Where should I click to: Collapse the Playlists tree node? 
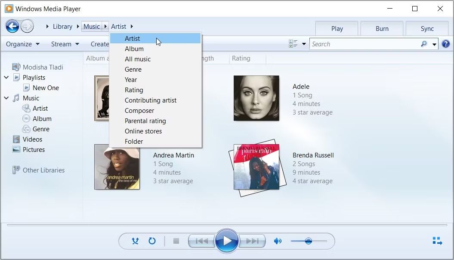click(6, 77)
